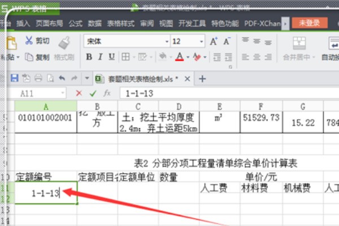Toggle underline formatting
This screenshot has width=339, height=226.
[111, 57]
